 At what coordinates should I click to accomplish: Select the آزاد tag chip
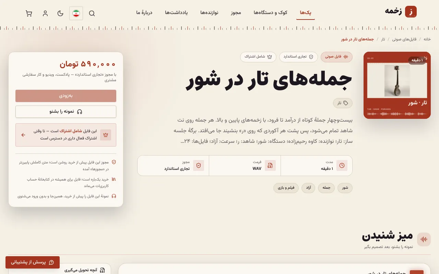[x=308, y=188]
